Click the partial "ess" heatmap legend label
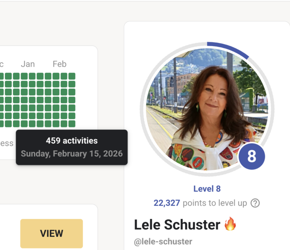Image resolution: width=290 pixels, height=250 pixels. click(x=6, y=143)
